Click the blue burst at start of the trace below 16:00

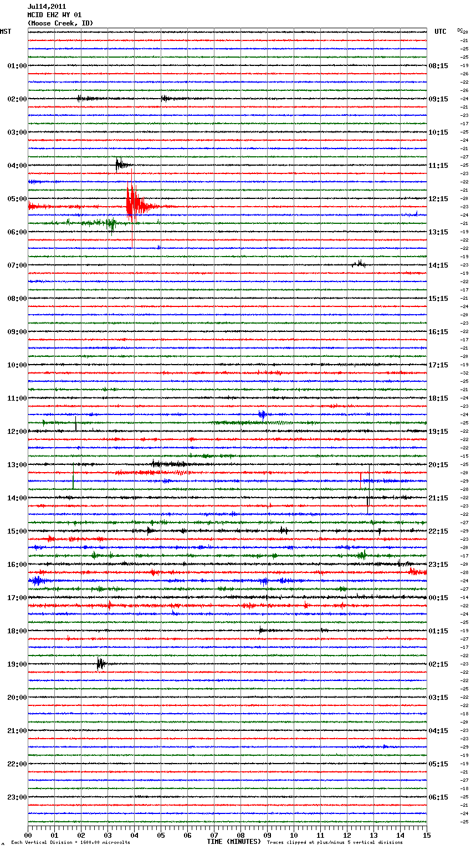click(x=37, y=581)
